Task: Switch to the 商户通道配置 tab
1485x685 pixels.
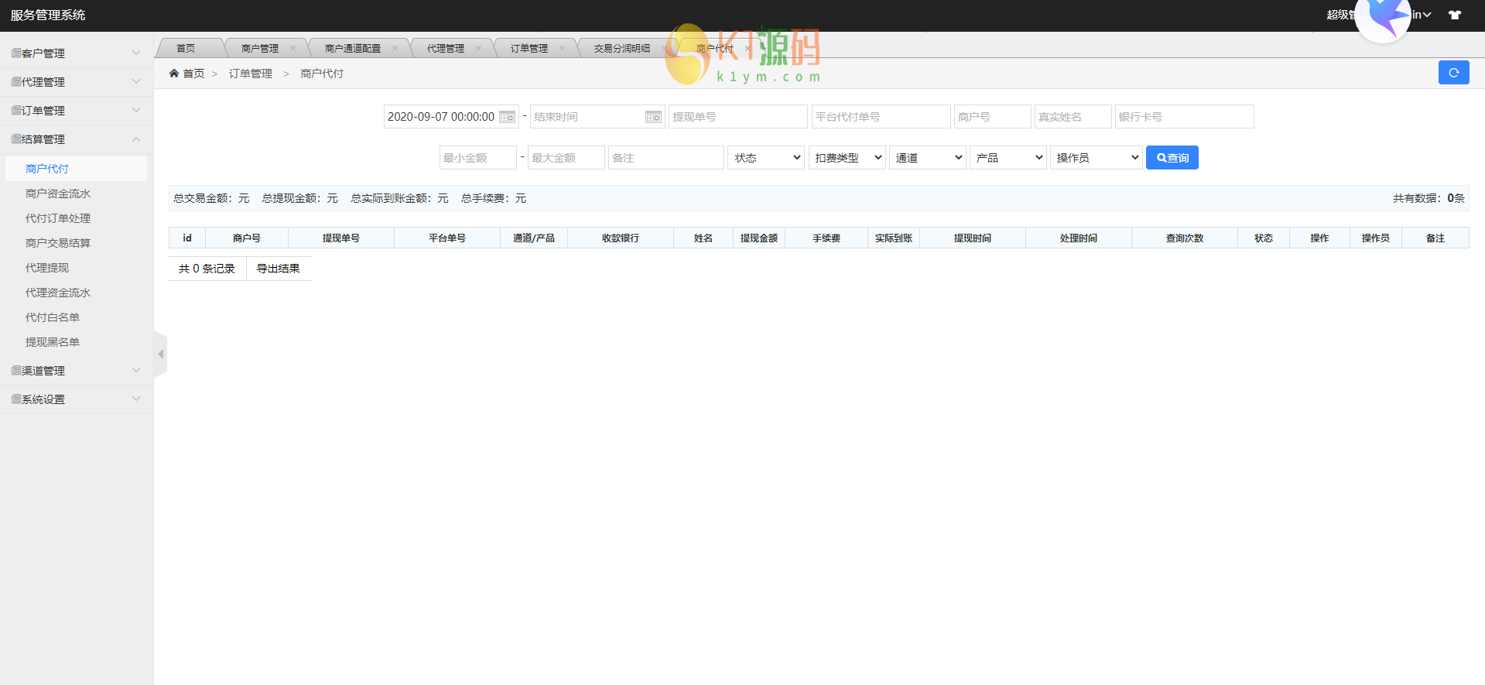Action: 353,48
